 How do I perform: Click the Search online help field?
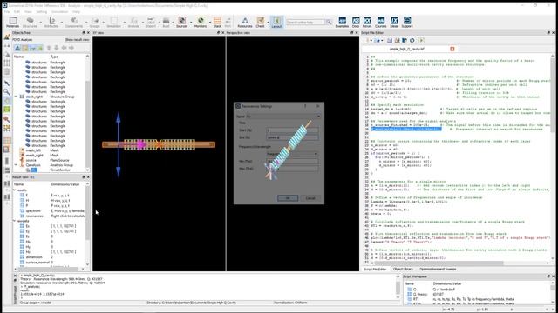point(306,23)
